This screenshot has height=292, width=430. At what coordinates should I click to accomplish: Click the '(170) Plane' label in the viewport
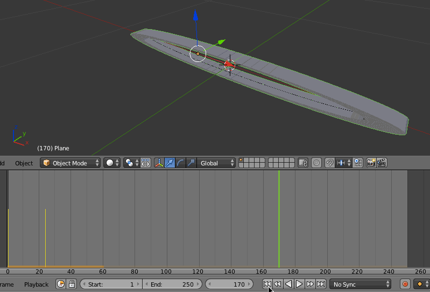[53, 148]
